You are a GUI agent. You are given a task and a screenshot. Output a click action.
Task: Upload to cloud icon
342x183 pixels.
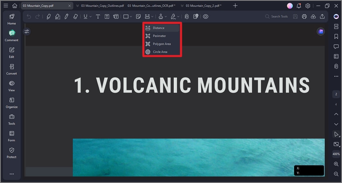[x=313, y=16]
